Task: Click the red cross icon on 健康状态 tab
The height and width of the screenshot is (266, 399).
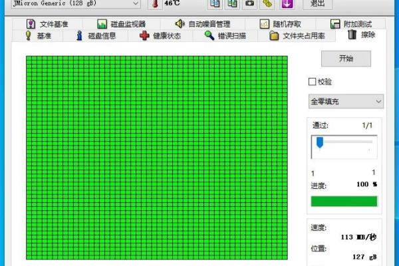Action: [144, 36]
